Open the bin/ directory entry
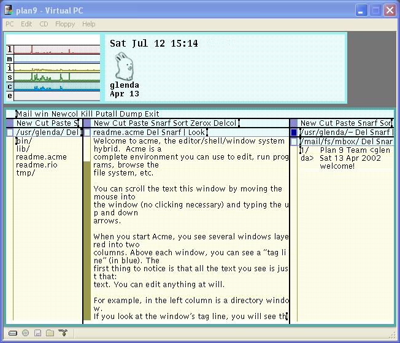Viewport: 400px width, 343px height. pos(25,141)
